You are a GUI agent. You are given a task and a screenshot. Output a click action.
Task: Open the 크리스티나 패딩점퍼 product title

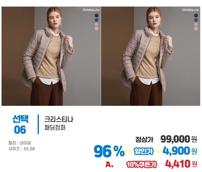pos(59,123)
